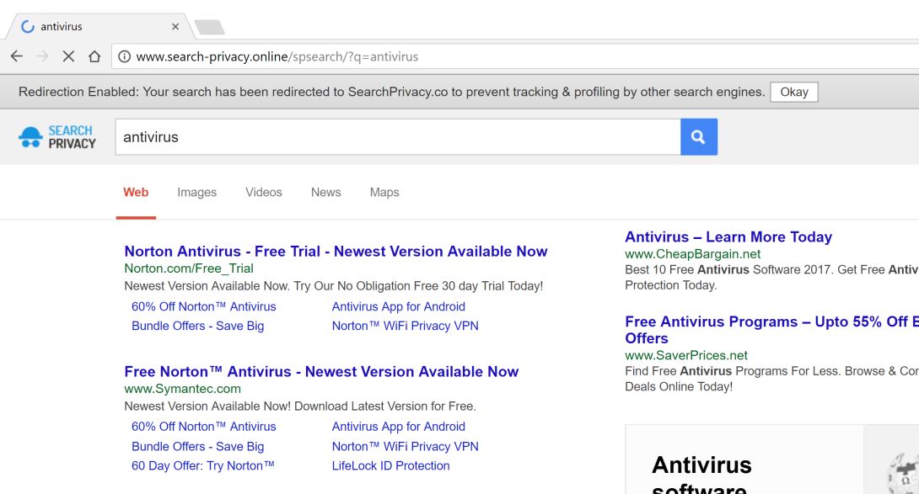Stop loading the page
This screenshot has height=494, width=919.
pos(68,56)
